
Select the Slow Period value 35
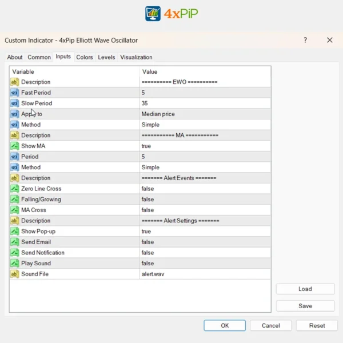145,103
